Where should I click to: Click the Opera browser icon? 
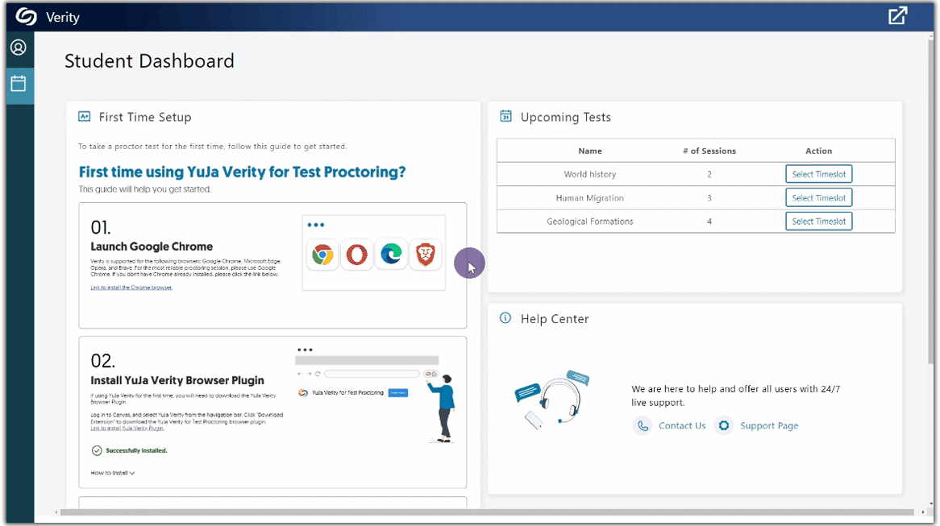[356, 255]
